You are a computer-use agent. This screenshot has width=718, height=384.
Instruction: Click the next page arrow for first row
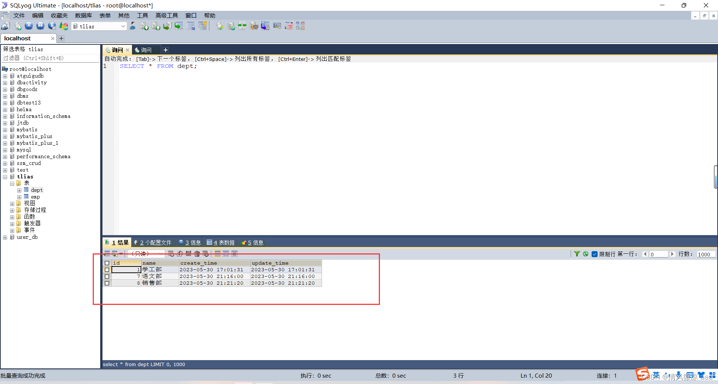click(x=672, y=254)
